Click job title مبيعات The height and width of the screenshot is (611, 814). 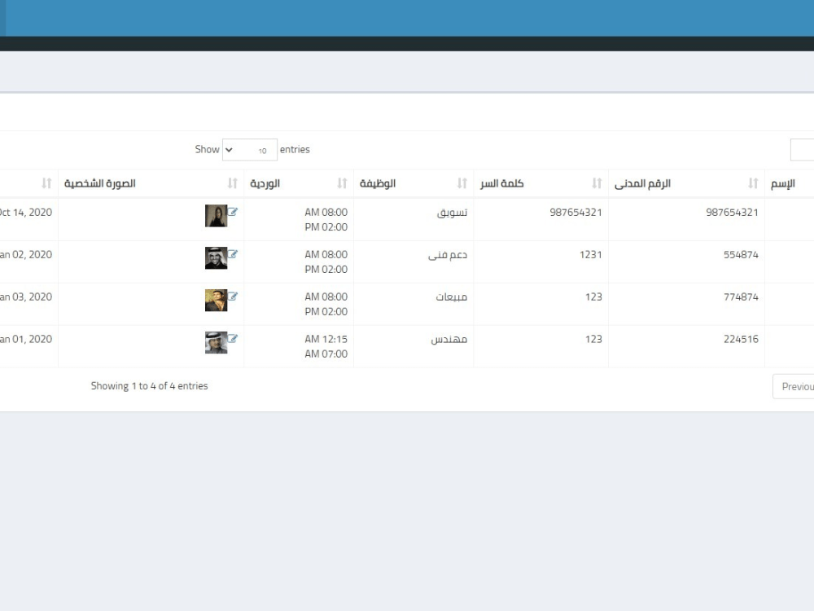pyautogui.click(x=452, y=297)
